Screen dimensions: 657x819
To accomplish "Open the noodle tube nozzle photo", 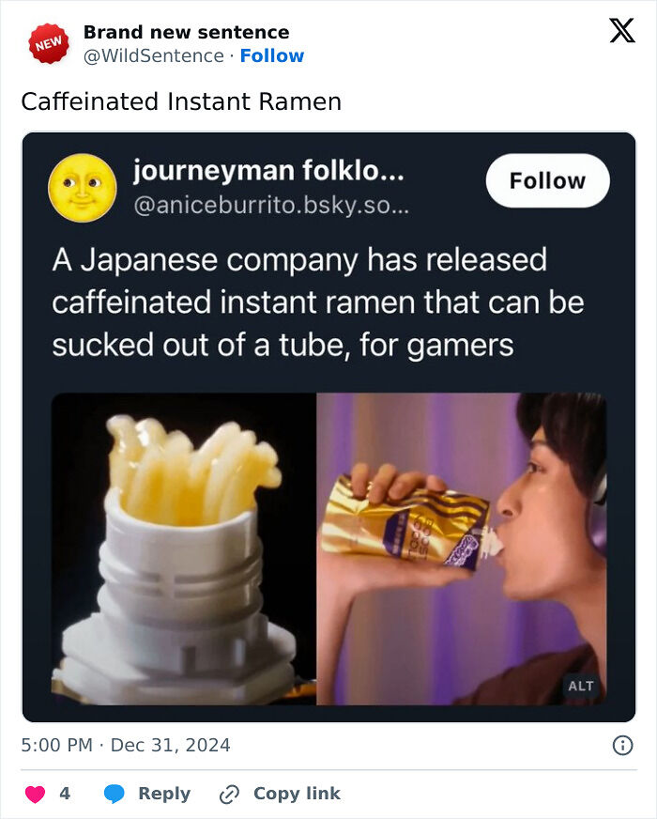I will (184, 549).
